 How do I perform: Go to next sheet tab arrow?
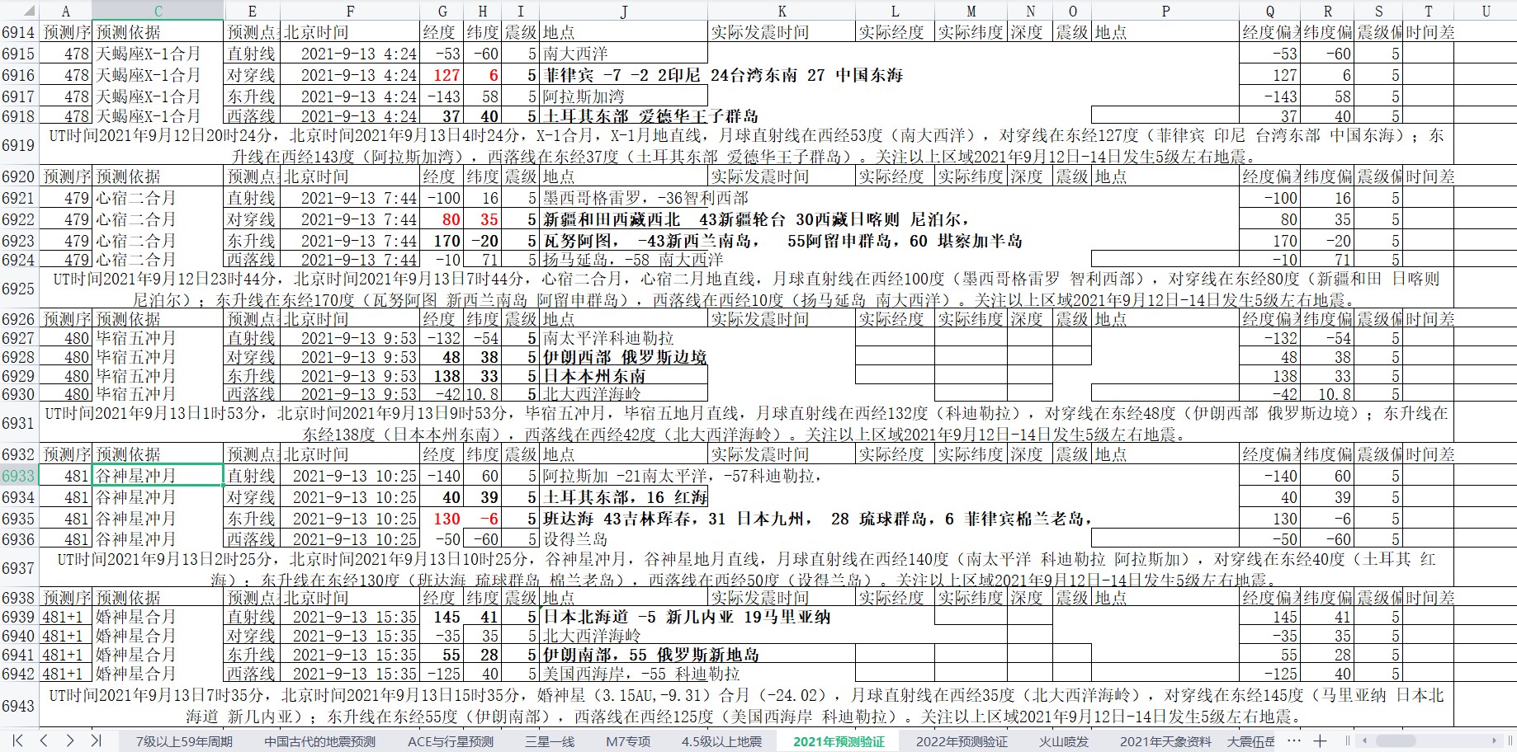coord(70,740)
